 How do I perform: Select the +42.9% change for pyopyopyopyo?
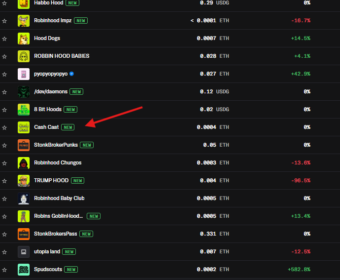click(301, 74)
